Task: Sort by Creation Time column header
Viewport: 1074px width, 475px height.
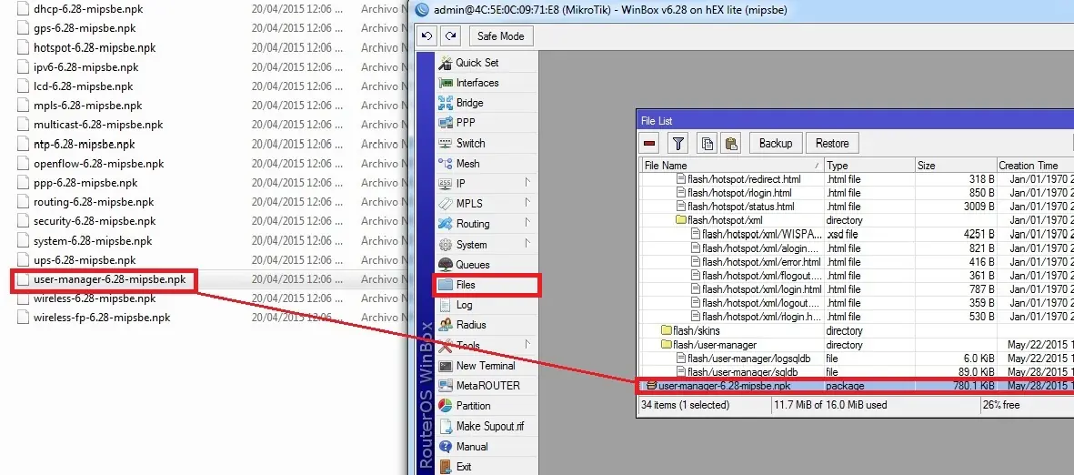Action: coord(1035,166)
